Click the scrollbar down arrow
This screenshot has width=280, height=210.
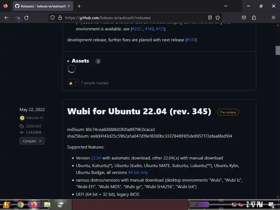tap(278, 197)
